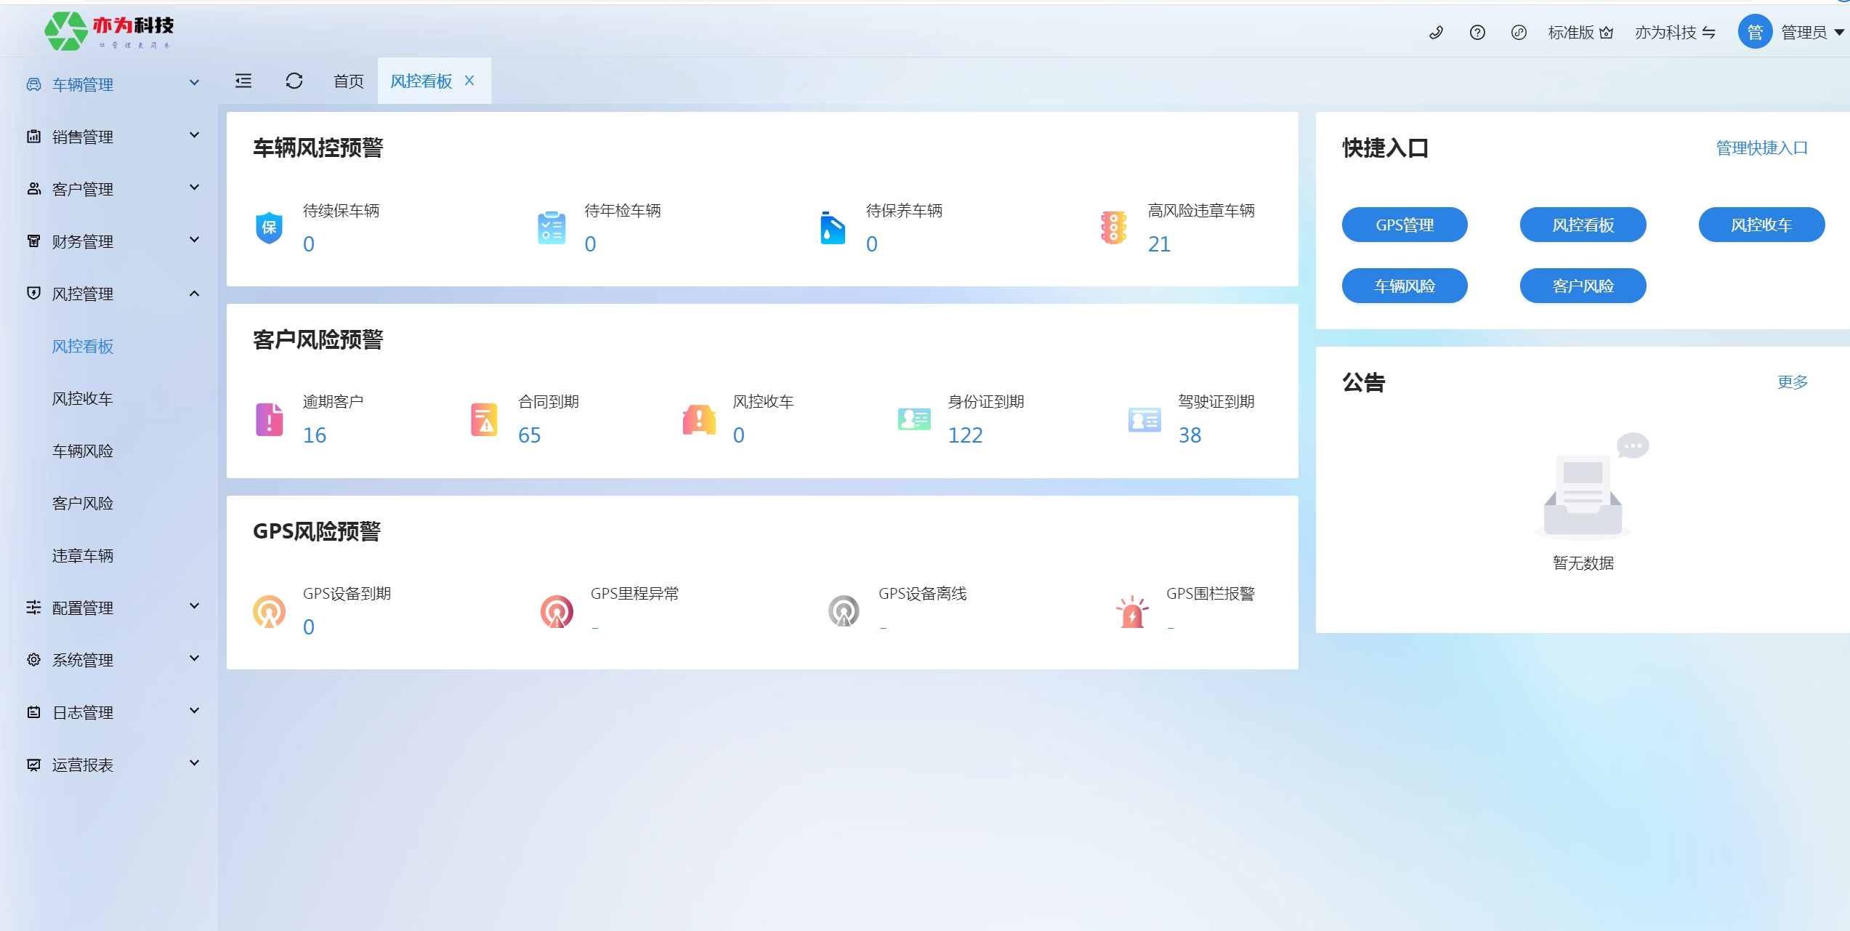
Task: Open the 管理快捷入口 link
Action: point(1761,148)
